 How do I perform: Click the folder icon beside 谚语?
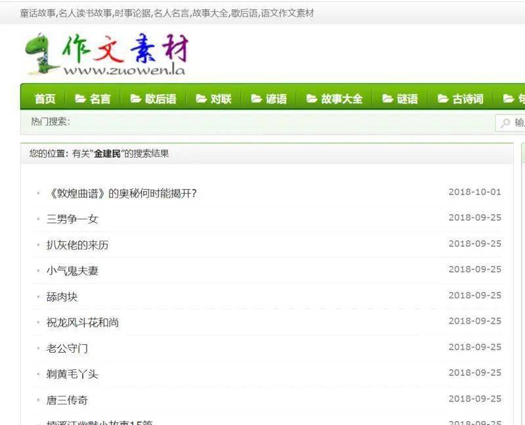[257, 99]
